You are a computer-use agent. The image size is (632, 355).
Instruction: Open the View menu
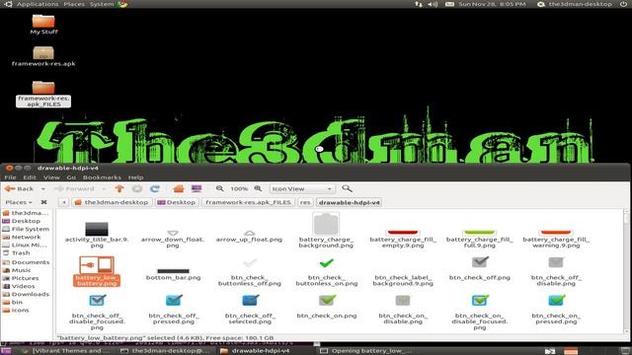[x=51, y=177]
